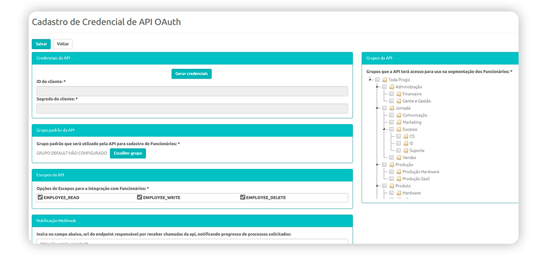547x258 pixels.
Task: Select the Marketing label text
Action: pyautogui.click(x=412, y=122)
